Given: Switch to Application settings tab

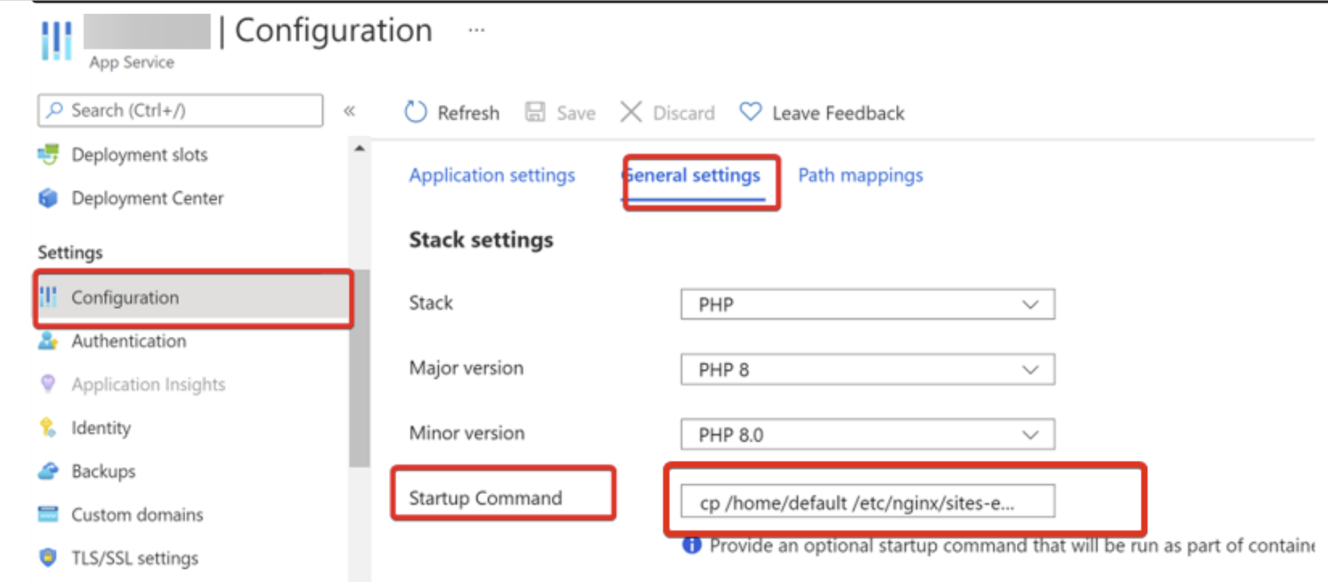Looking at the screenshot, I should (x=492, y=175).
